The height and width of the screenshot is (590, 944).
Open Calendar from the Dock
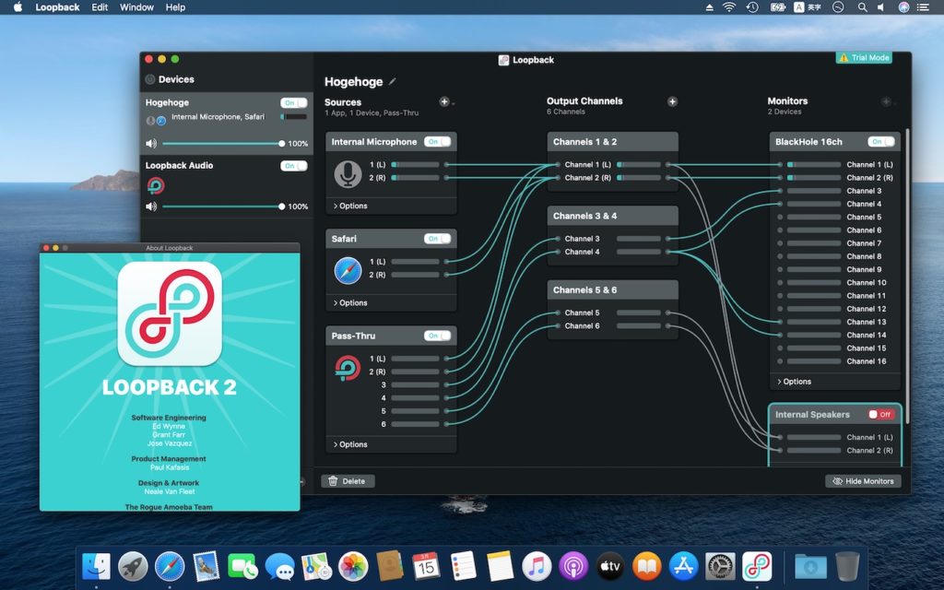(426, 566)
